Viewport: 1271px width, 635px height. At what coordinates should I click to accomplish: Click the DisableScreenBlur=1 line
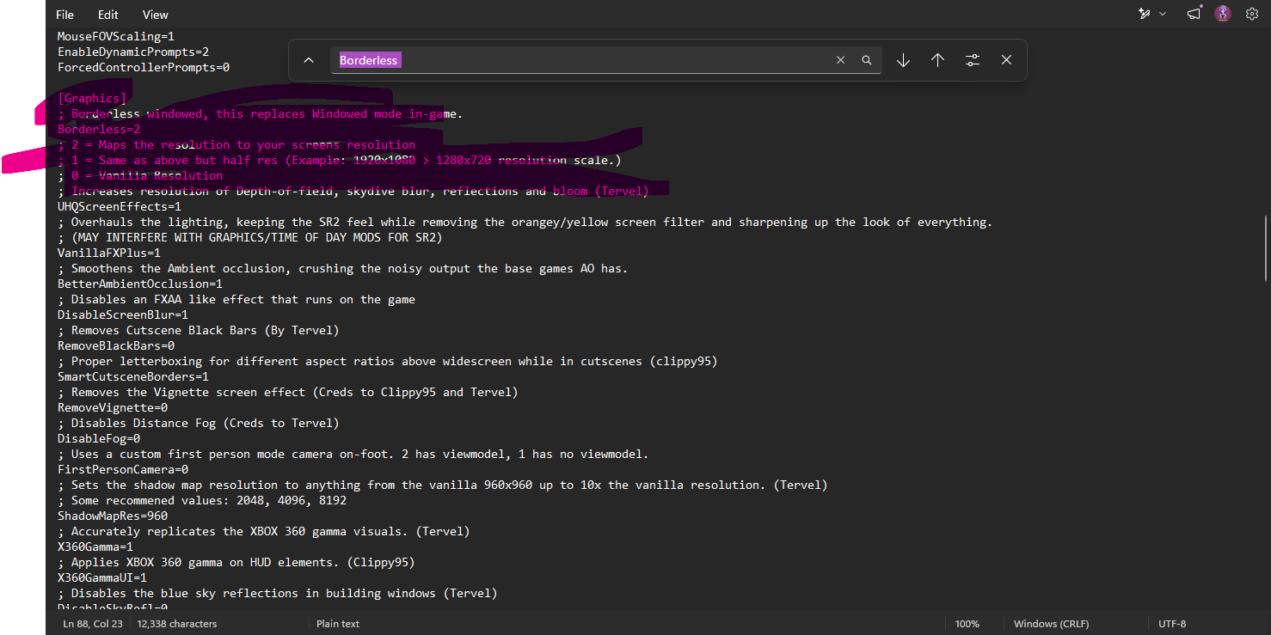tap(123, 314)
